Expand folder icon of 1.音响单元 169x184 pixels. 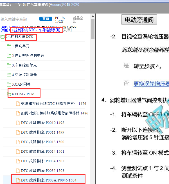(9, 46)
